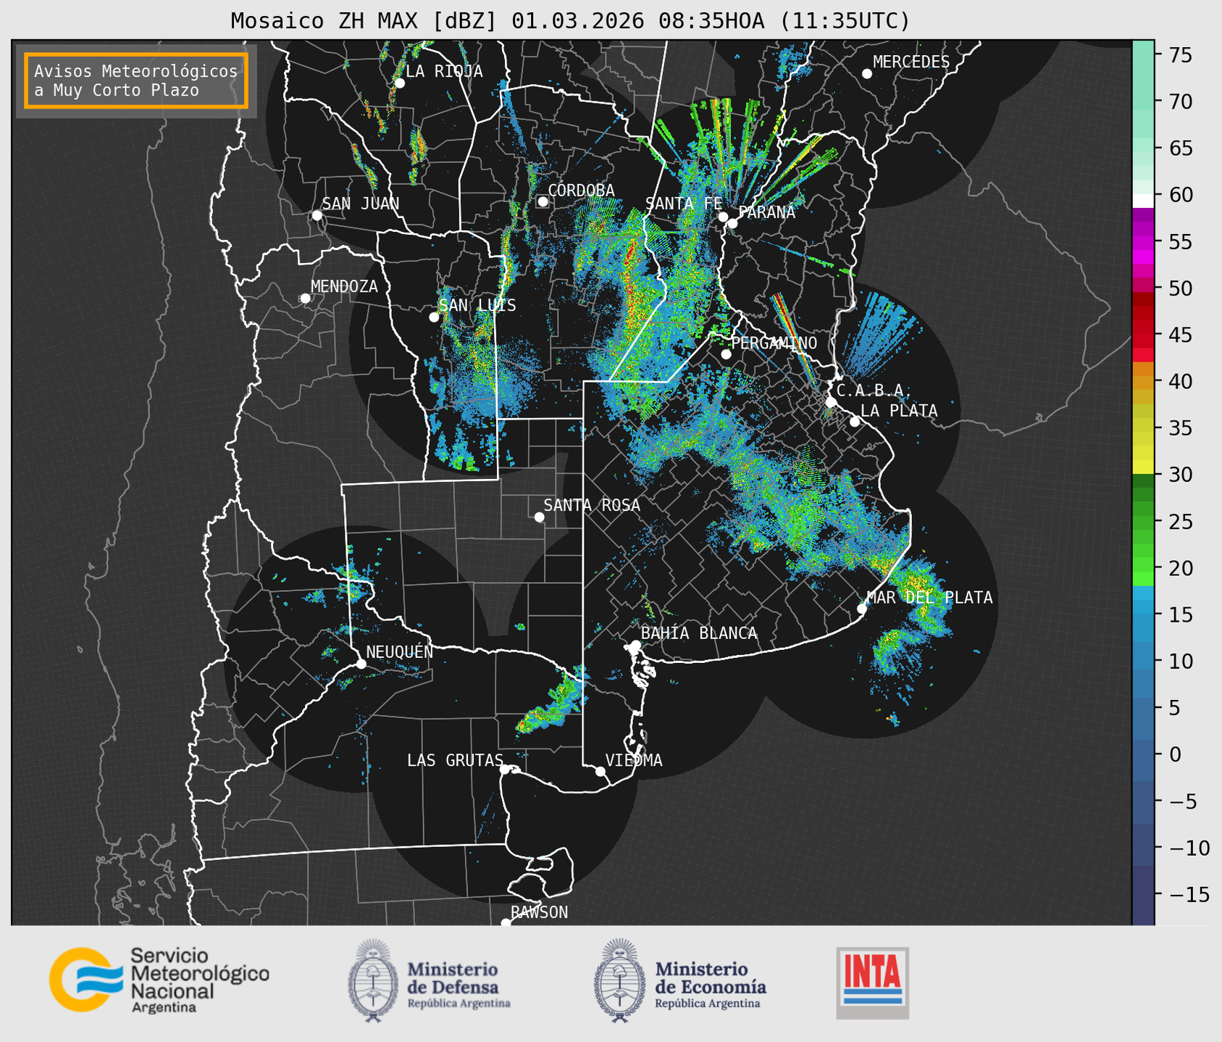
Task: Click the Ministerio de Defensa emblem
Action: point(372,980)
